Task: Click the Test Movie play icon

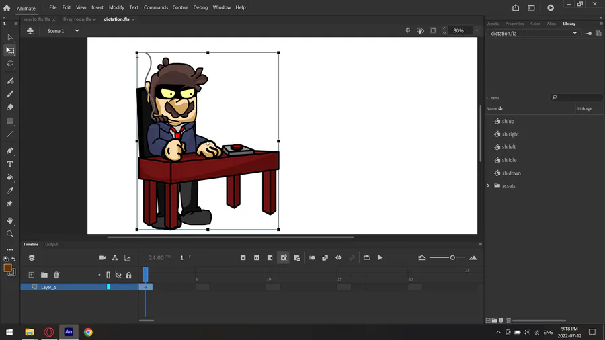Action: coord(551,7)
